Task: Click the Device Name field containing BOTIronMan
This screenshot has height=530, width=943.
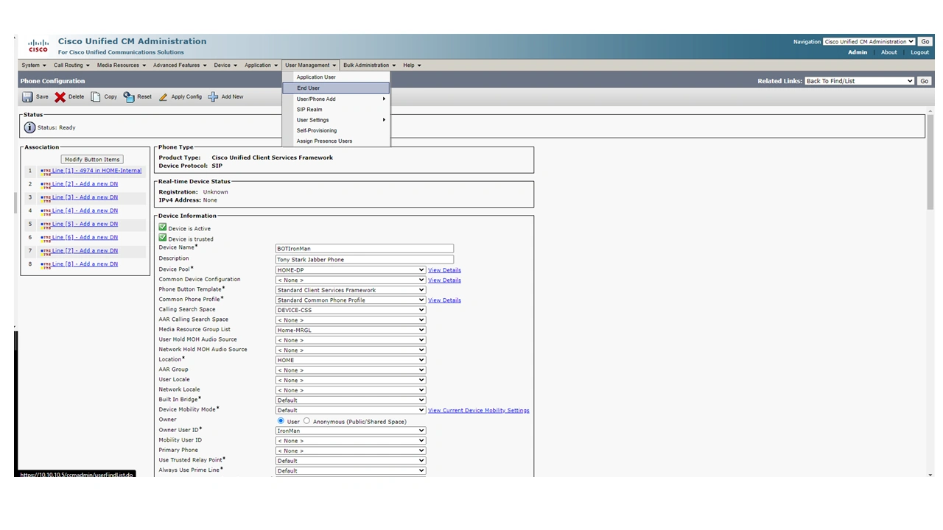Action: [365, 249]
